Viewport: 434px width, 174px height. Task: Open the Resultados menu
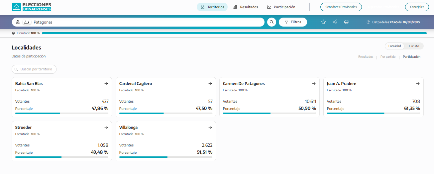point(246,7)
